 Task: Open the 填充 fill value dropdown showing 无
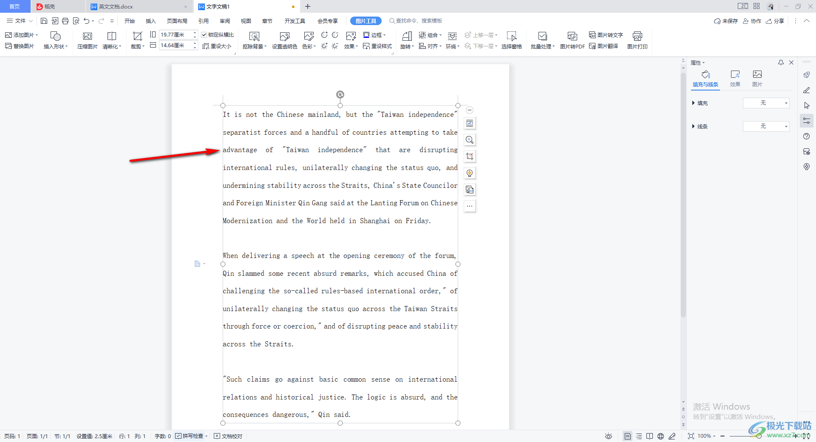766,103
